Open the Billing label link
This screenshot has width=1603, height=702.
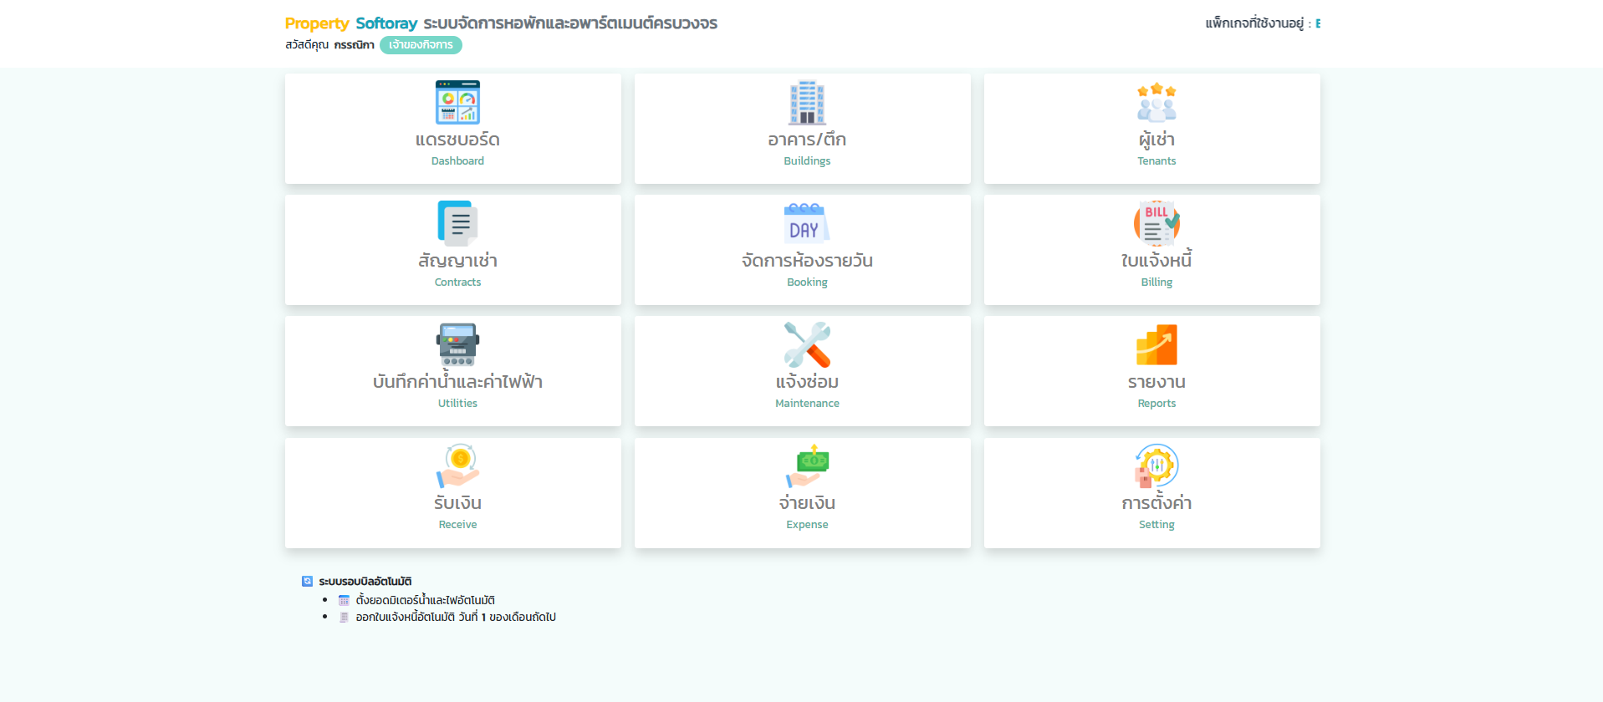1156,282
